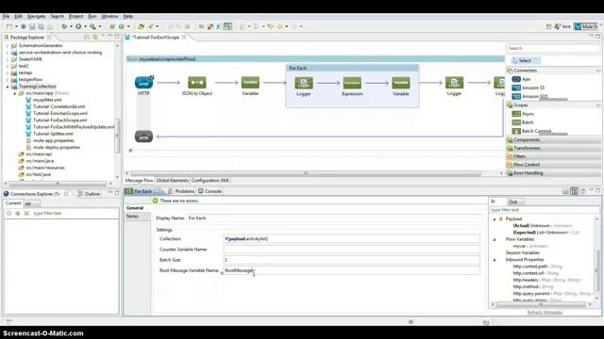
Task: Open Tutorial-Splitter.xml file
Action: pos(53,134)
